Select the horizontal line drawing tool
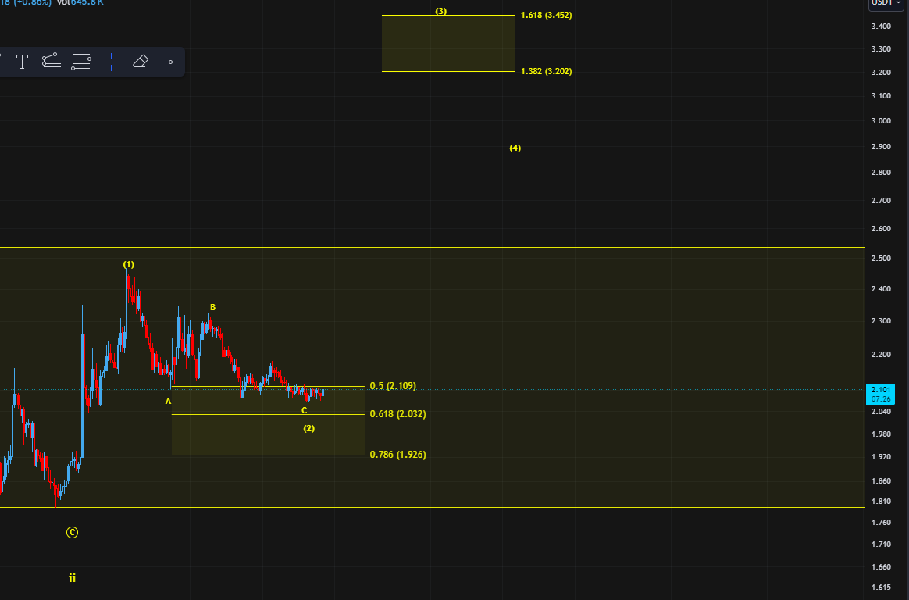Image resolution: width=909 pixels, height=600 pixels. 170,62
